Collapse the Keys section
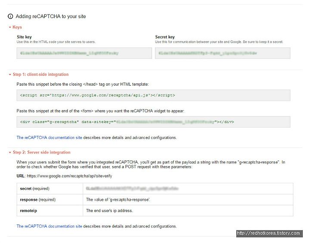This screenshot has width=310, height=243. tap(15, 27)
